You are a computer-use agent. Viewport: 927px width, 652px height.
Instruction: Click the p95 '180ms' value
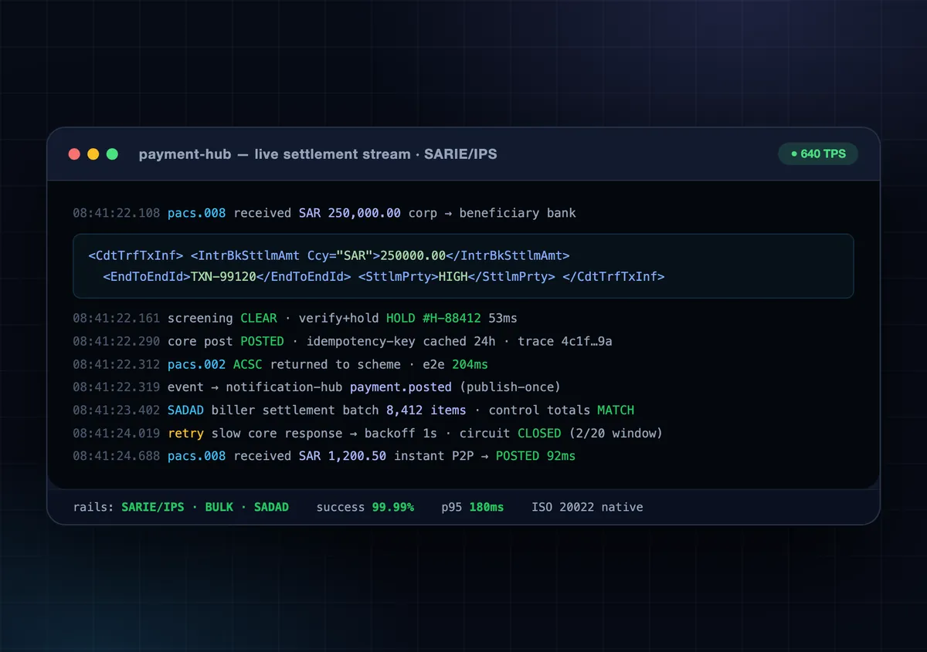(x=486, y=507)
